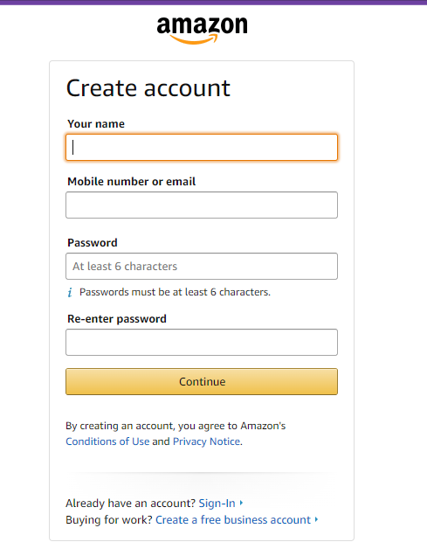Click the Amazon logo at top

click(202, 30)
